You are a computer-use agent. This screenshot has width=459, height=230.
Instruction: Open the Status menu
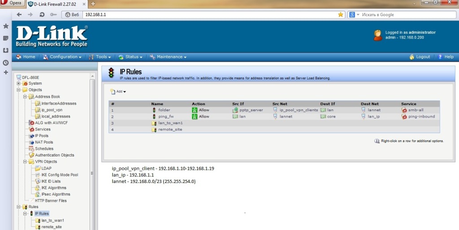pos(131,57)
